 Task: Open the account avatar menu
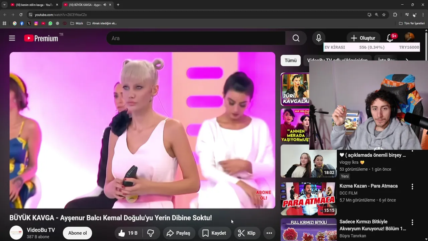[409, 37]
